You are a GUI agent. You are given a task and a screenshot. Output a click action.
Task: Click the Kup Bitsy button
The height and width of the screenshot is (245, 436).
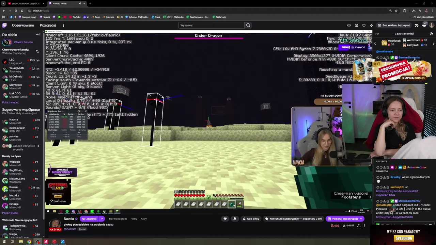(x=251, y=219)
